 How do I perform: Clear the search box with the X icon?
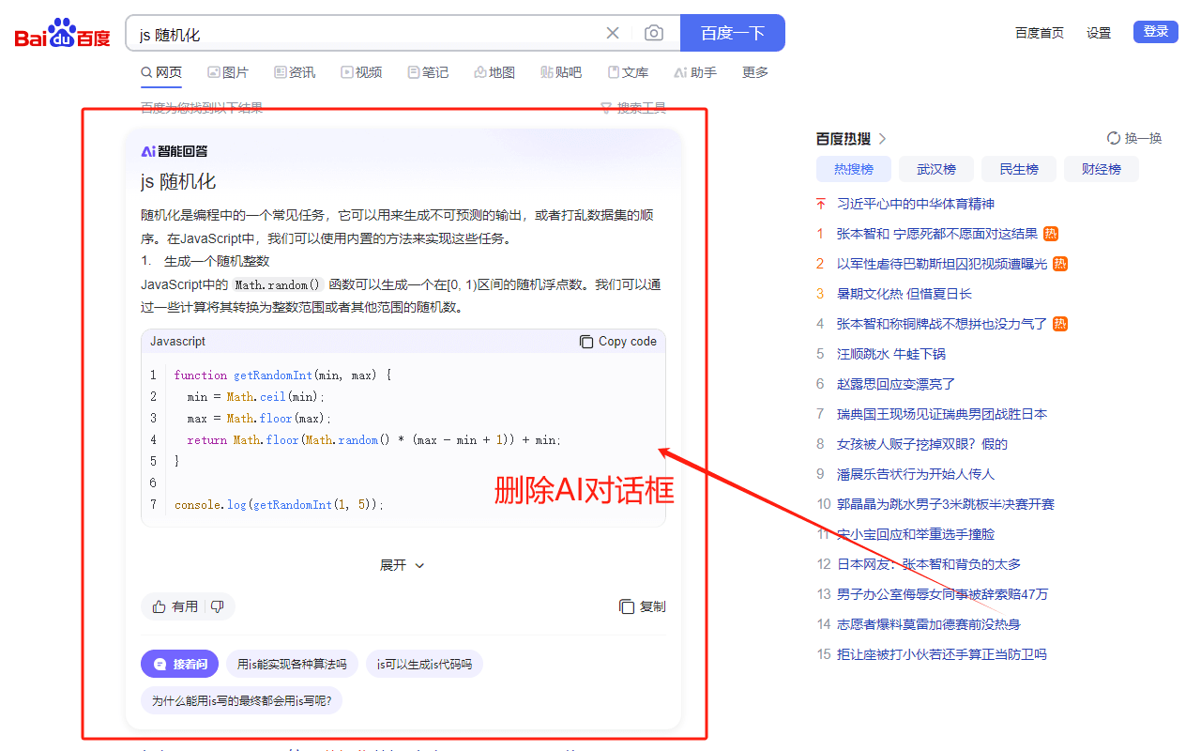click(x=613, y=33)
